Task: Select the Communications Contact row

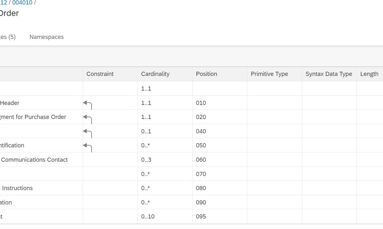Action: [x=34, y=160]
